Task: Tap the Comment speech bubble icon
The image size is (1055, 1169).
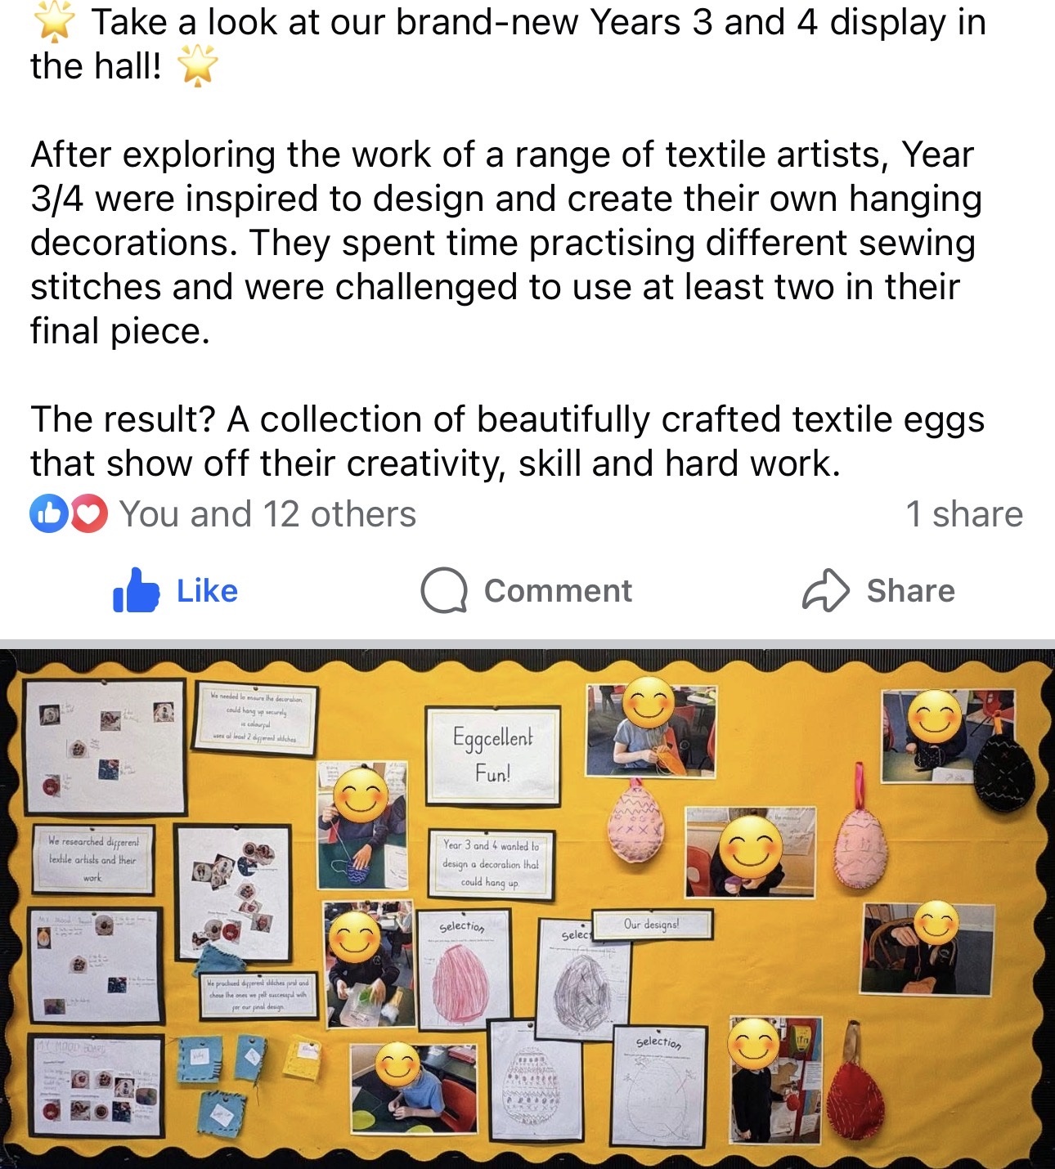Action: tap(444, 590)
